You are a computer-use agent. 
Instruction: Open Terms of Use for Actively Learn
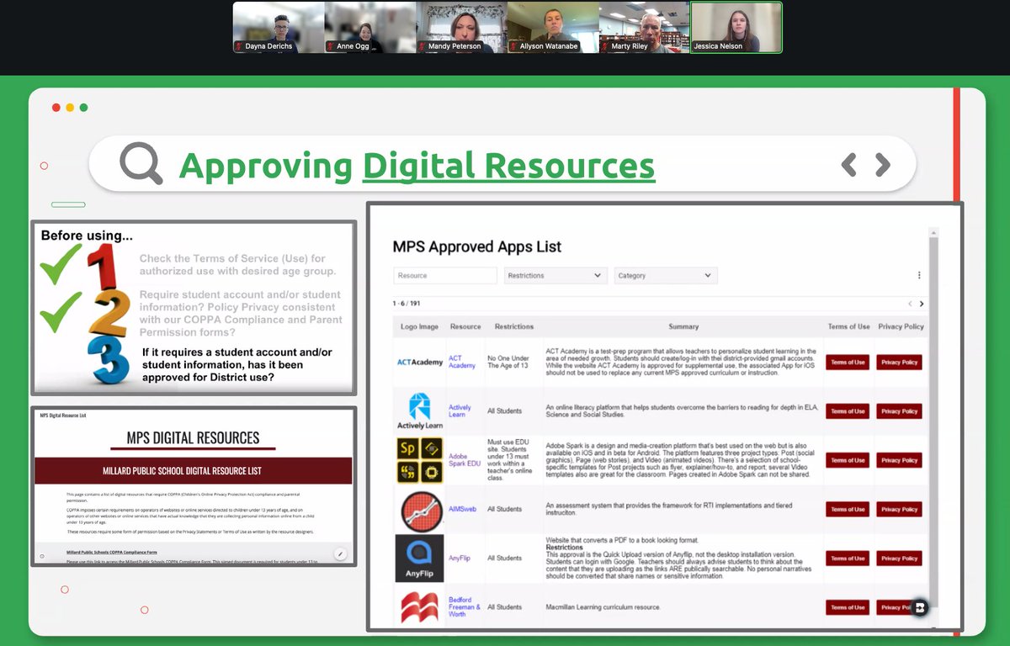(x=848, y=411)
